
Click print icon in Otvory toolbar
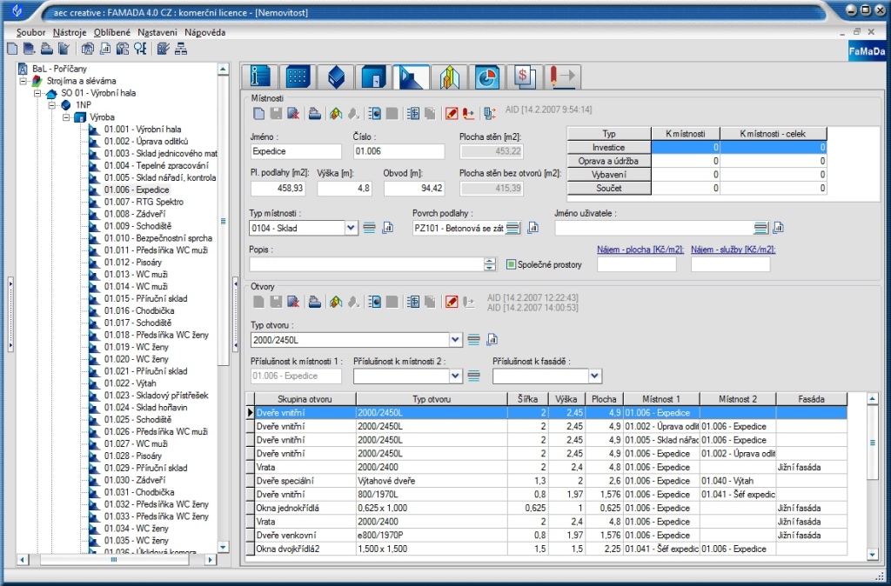pos(315,302)
